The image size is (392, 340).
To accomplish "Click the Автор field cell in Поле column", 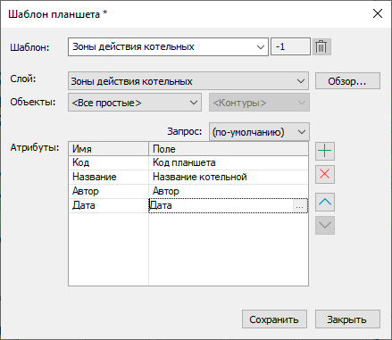I will tap(229, 191).
